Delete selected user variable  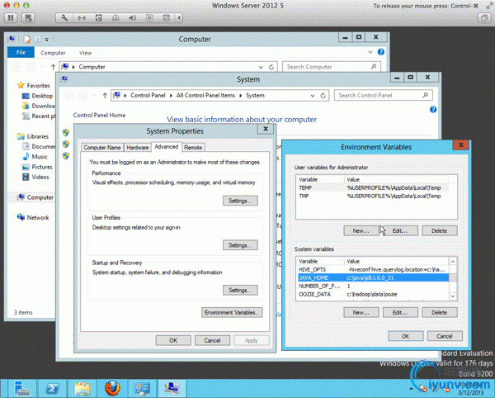440,230
